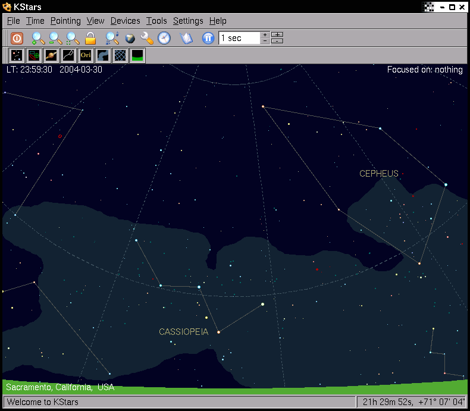
Task: Click the time step '1 sec' field
Action: [x=239, y=38]
